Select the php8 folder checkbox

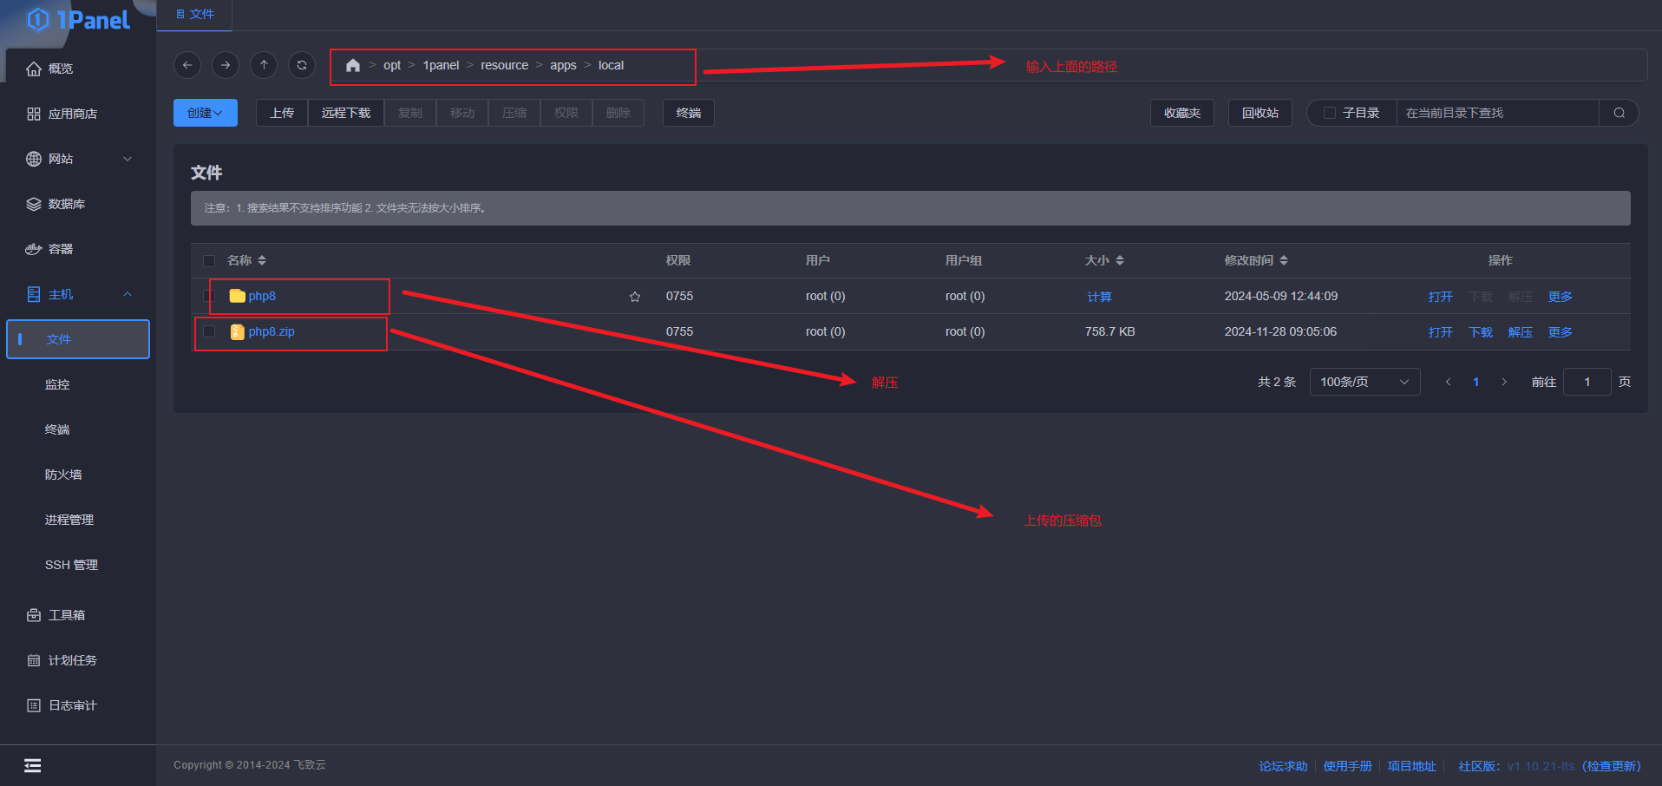(x=209, y=296)
